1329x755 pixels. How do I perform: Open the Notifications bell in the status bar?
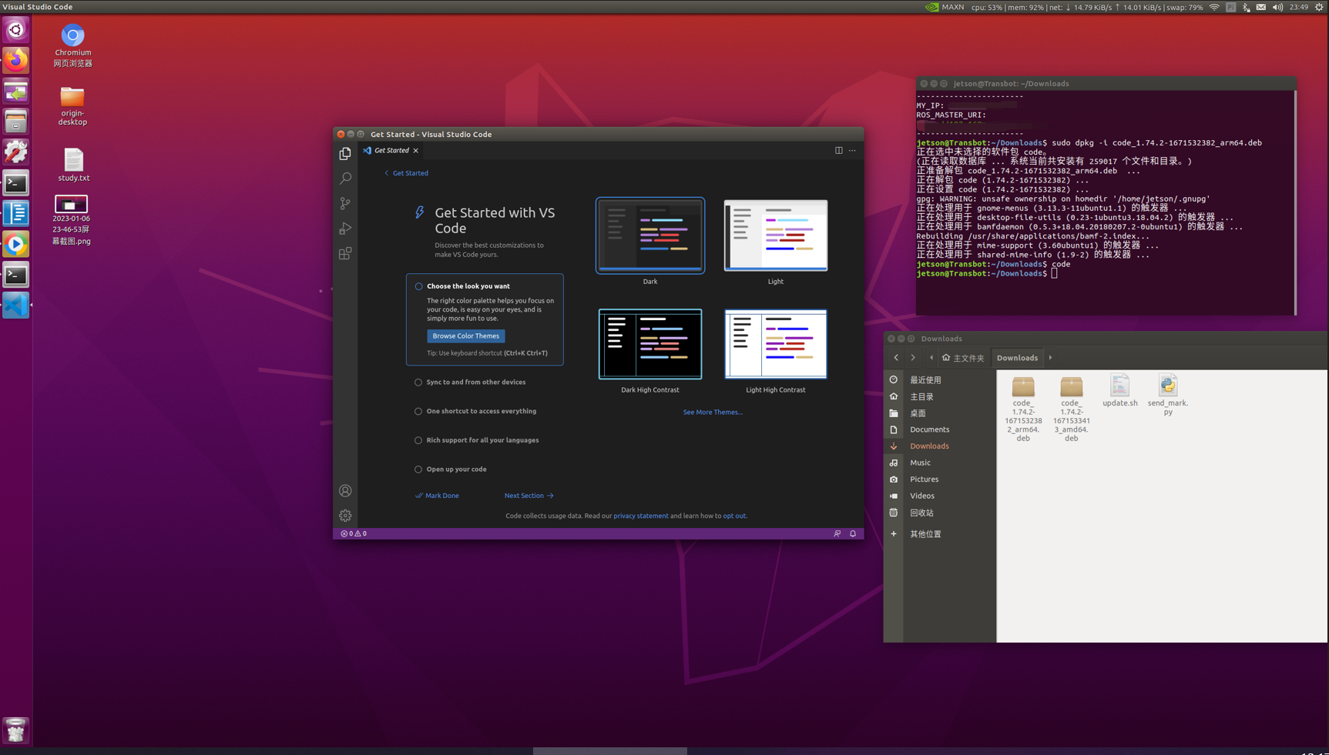click(x=852, y=533)
